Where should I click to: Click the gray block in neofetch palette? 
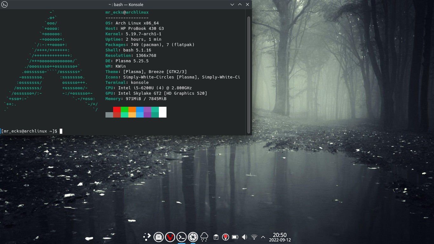coord(109,115)
